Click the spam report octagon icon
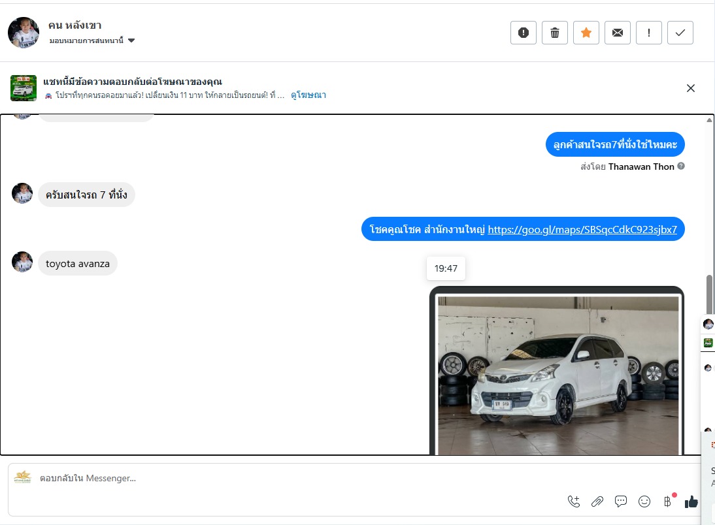 (524, 33)
